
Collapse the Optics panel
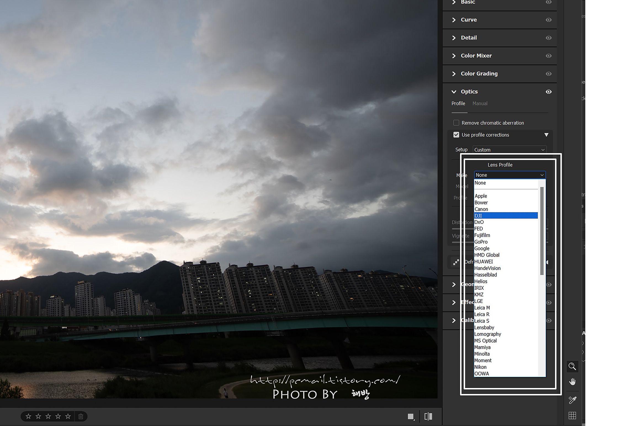pyautogui.click(x=454, y=92)
